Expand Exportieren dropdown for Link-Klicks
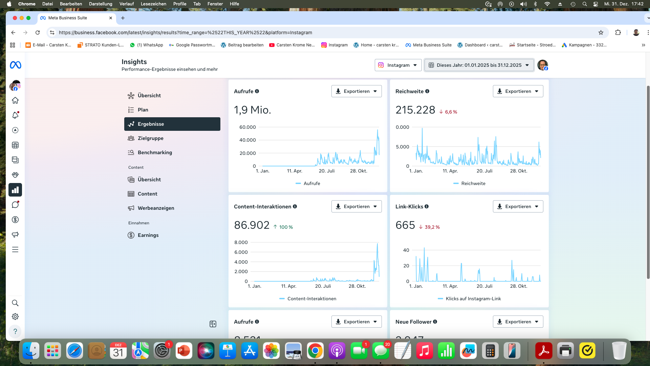 pos(518,206)
